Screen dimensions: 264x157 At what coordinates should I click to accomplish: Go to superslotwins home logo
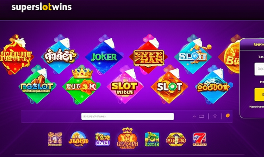tap(42, 7)
